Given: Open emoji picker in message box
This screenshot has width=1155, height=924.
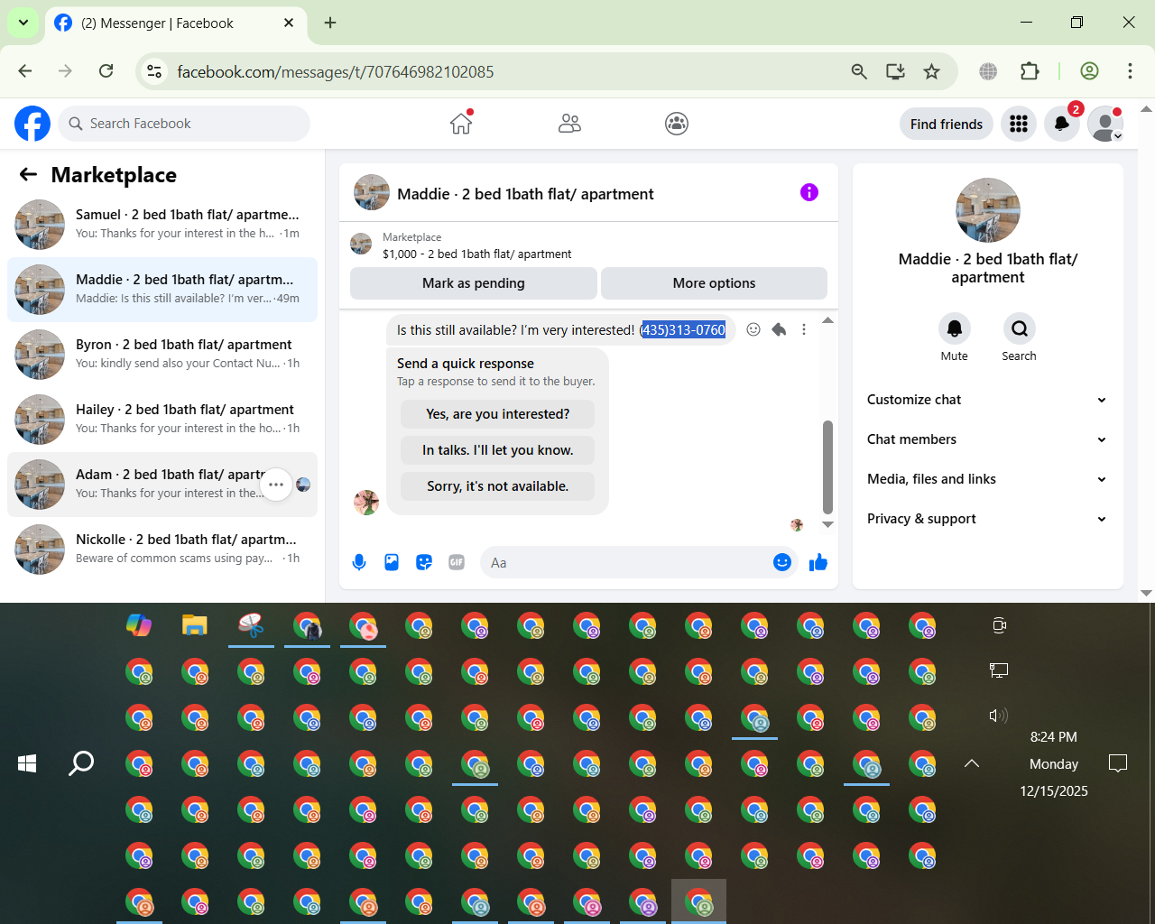Looking at the screenshot, I should (782, 562).
